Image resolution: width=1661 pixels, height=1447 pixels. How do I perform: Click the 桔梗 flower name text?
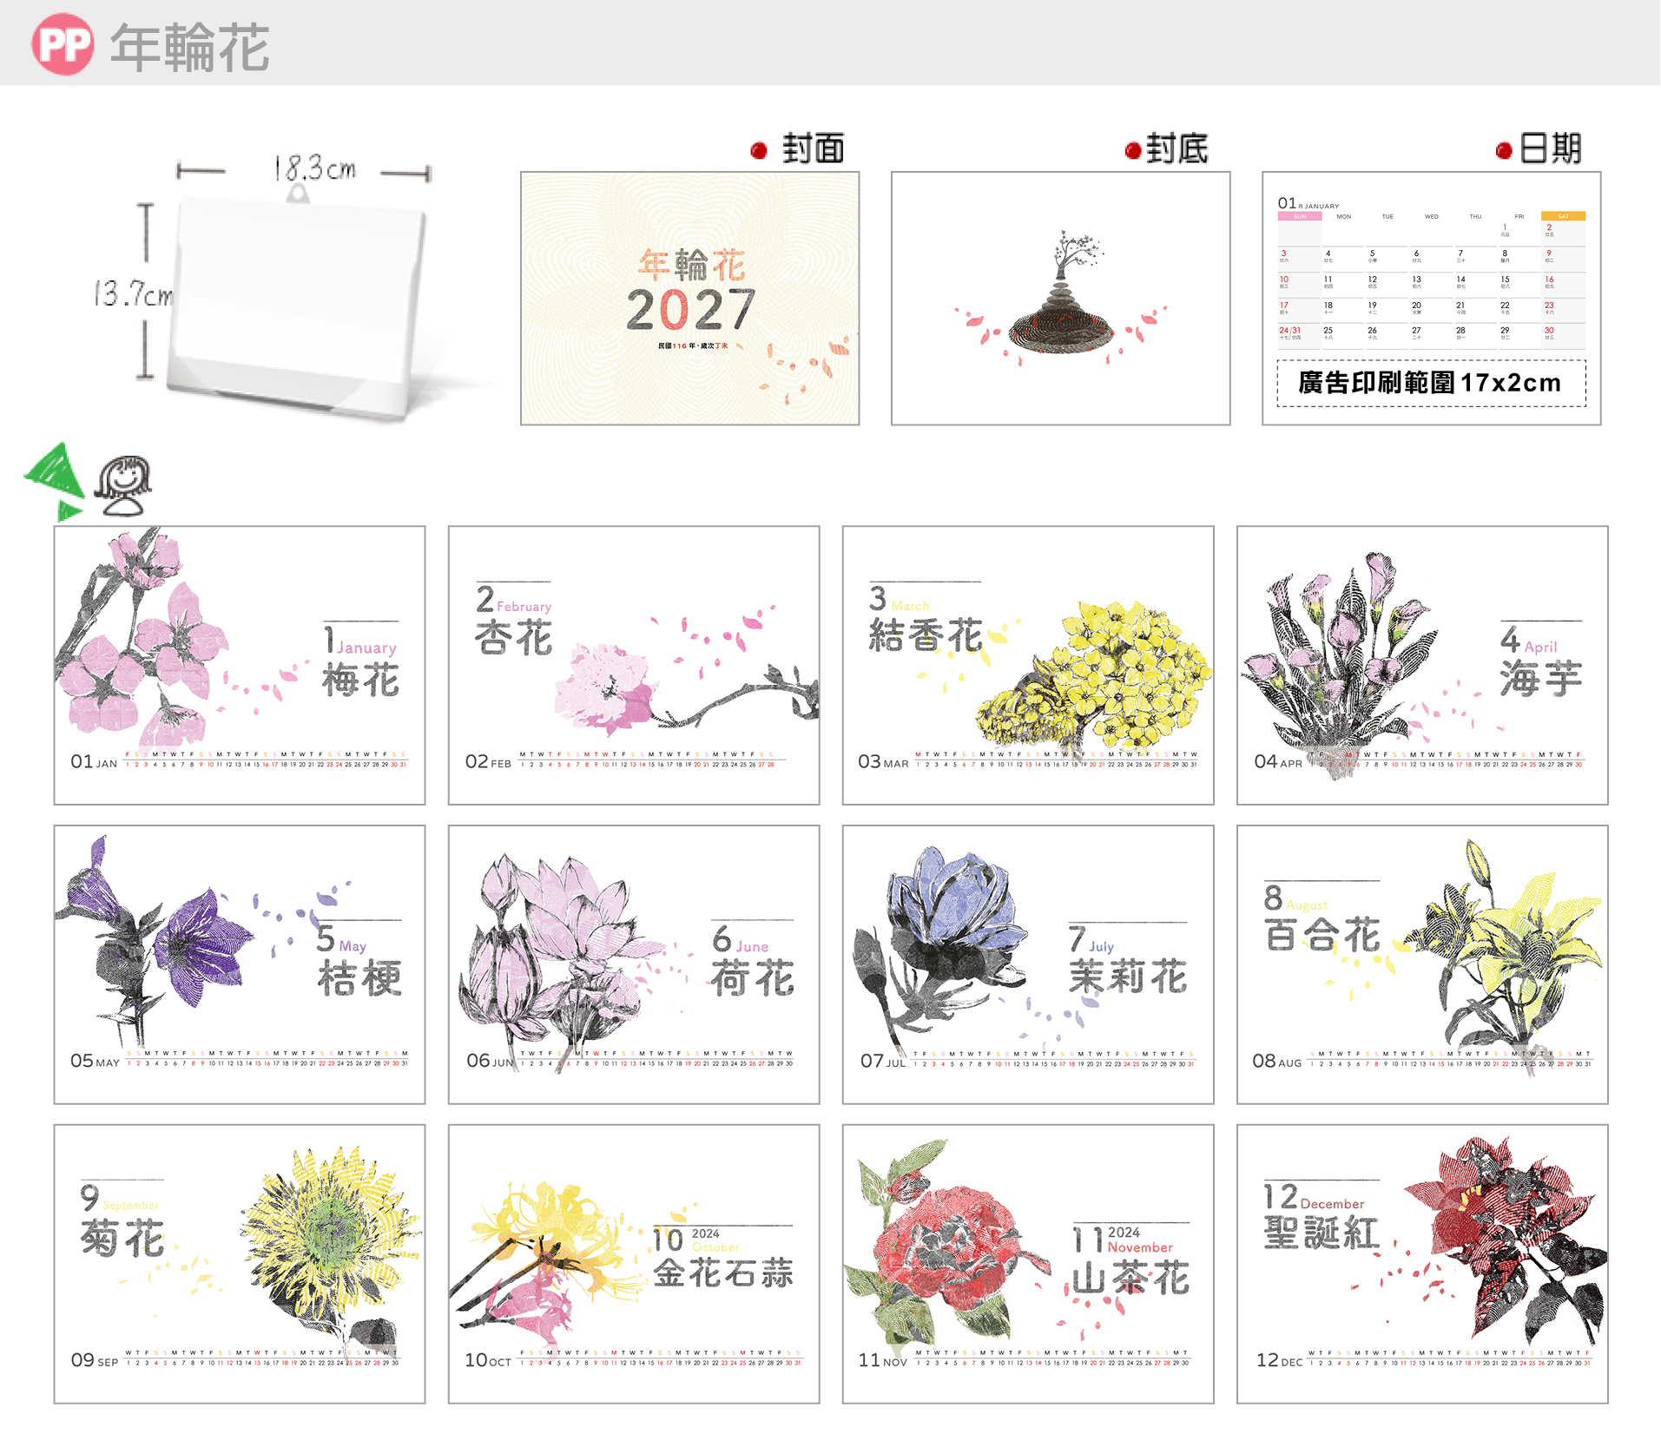(x=359, y=978)
